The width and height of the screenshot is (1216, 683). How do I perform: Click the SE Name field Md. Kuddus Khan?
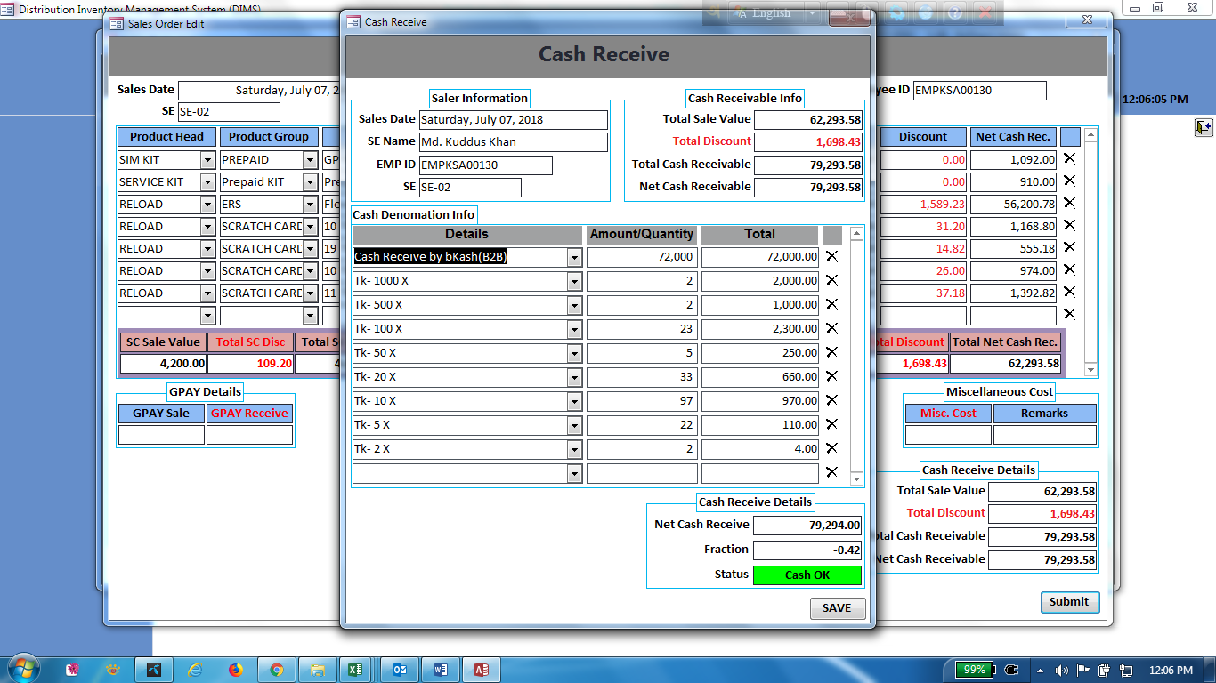click(x=514, y=142)
